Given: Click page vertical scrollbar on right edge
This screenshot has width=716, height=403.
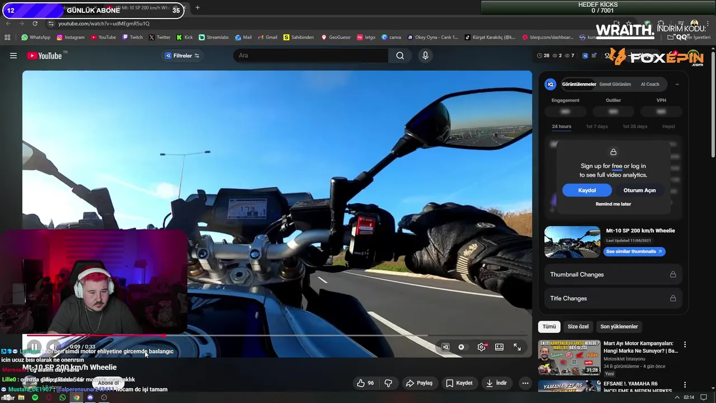Looking at the screenshot, I should (713, 104).
